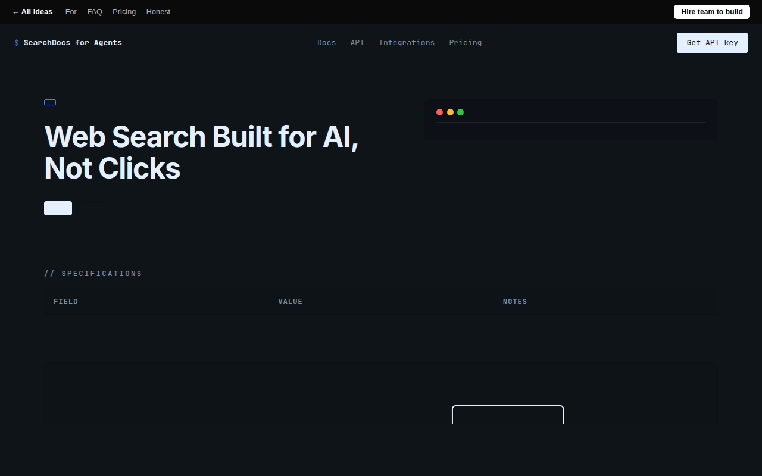Open the For link in top bar
The height and width of the screenshot is (476, 762).
coord(71,12)
